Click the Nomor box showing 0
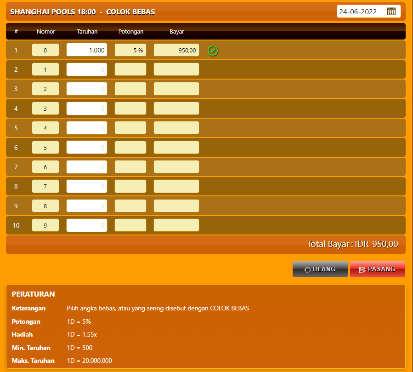 [45, 50]
